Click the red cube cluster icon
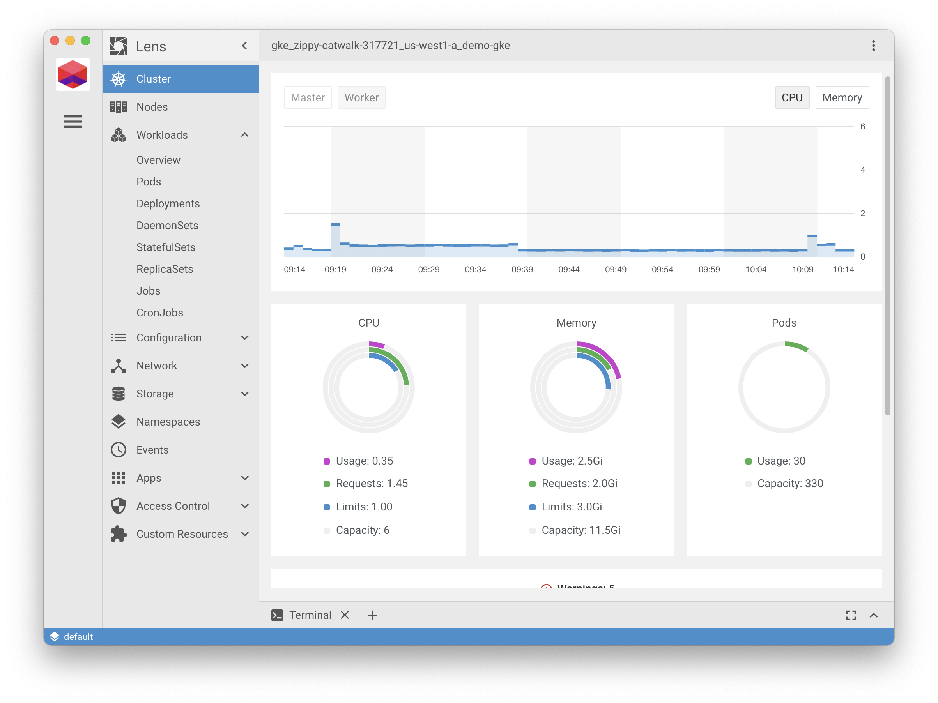Image resolution: width=938 pixels, height=703 pixels. pyautogui.click(x=73, y=74)
